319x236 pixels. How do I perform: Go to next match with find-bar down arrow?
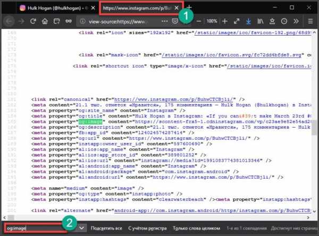pyautogui.click(x=81, y=228)
